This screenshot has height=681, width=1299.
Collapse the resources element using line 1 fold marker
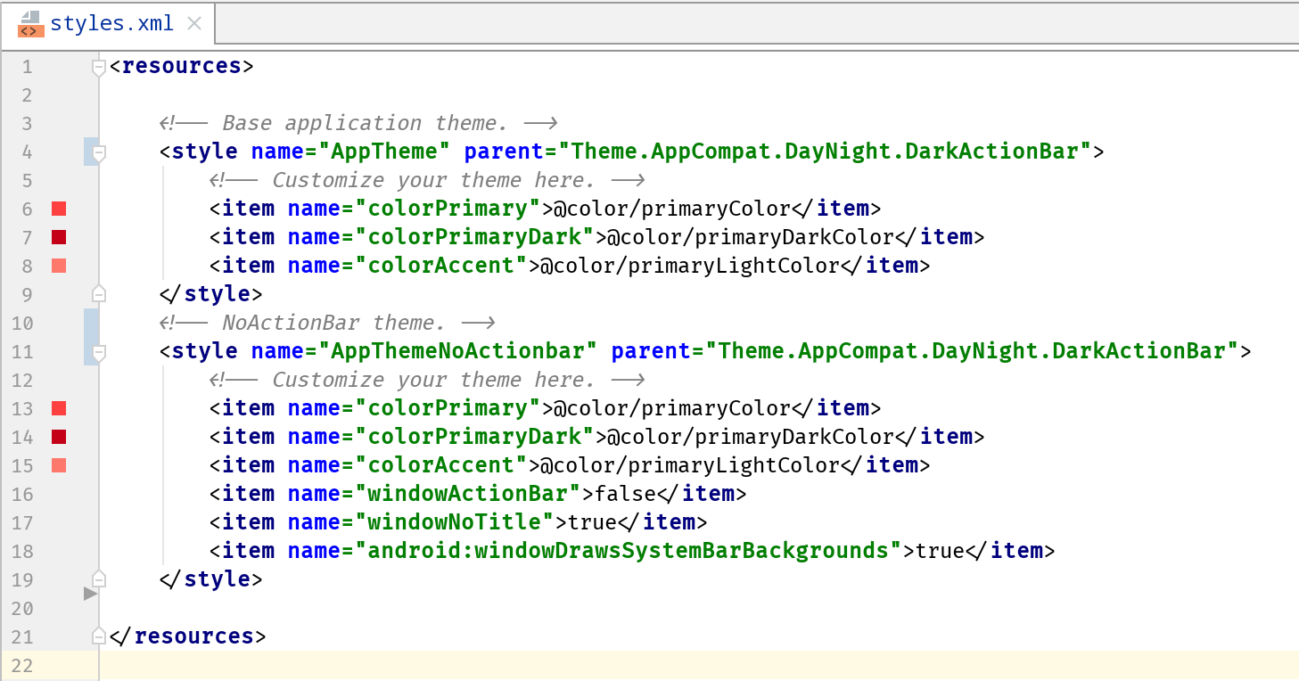coord(98,65)
